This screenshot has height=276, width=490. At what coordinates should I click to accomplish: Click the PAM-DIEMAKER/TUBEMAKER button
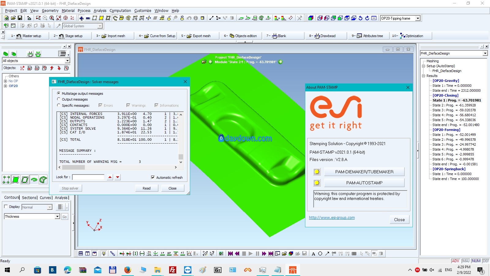(x=364, y=172)
